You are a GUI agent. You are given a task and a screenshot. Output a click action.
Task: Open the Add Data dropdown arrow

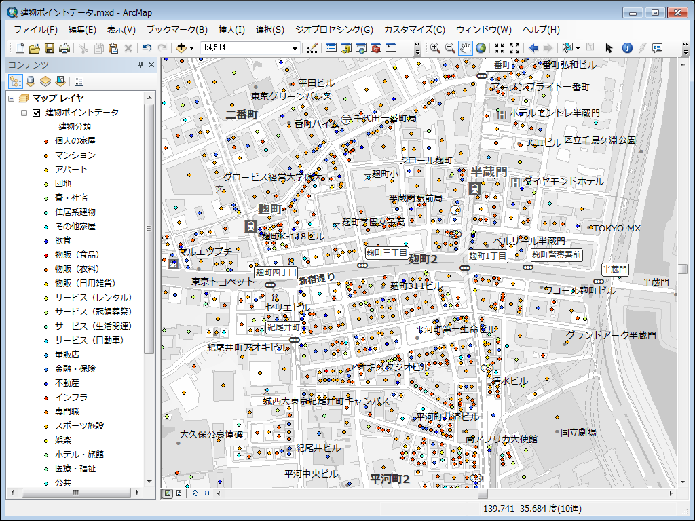coord(191,48)
